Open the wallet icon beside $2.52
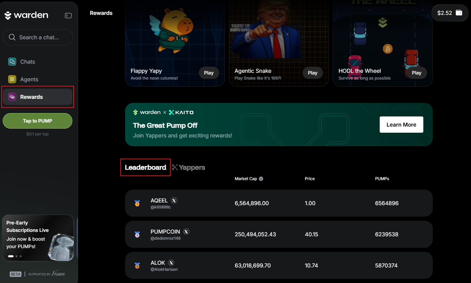 pos(458,13)
